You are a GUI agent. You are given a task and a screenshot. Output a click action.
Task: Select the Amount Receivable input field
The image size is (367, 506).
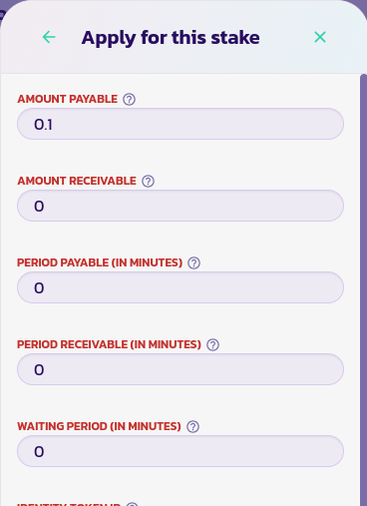pyautogui.click(x=181, y=206)
